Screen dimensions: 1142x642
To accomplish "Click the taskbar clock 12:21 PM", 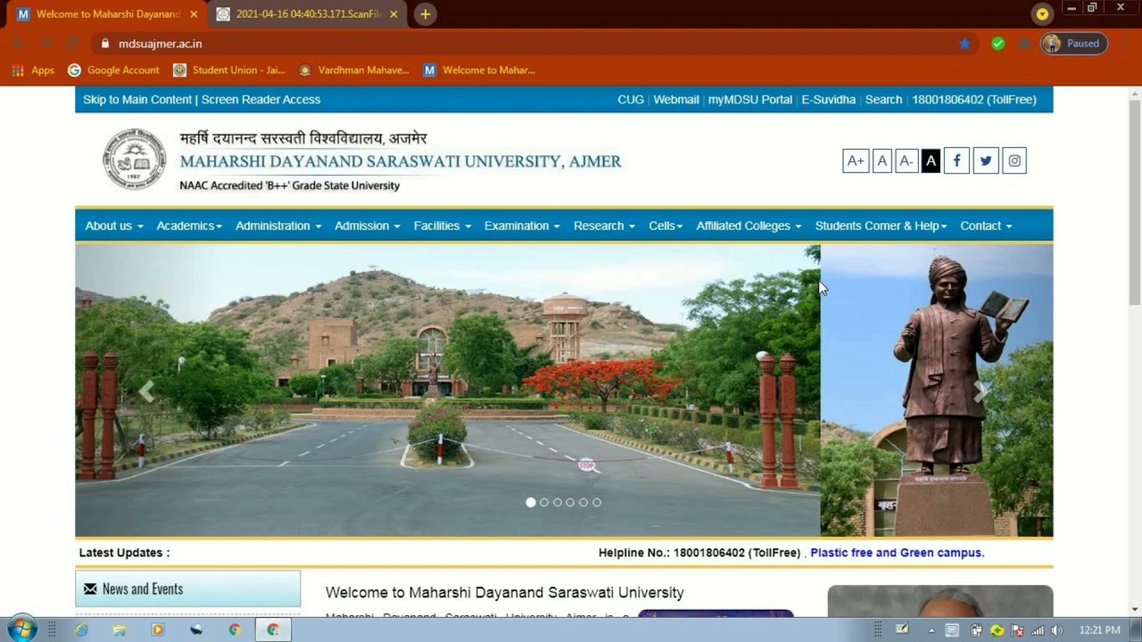I will point(1099,630).
